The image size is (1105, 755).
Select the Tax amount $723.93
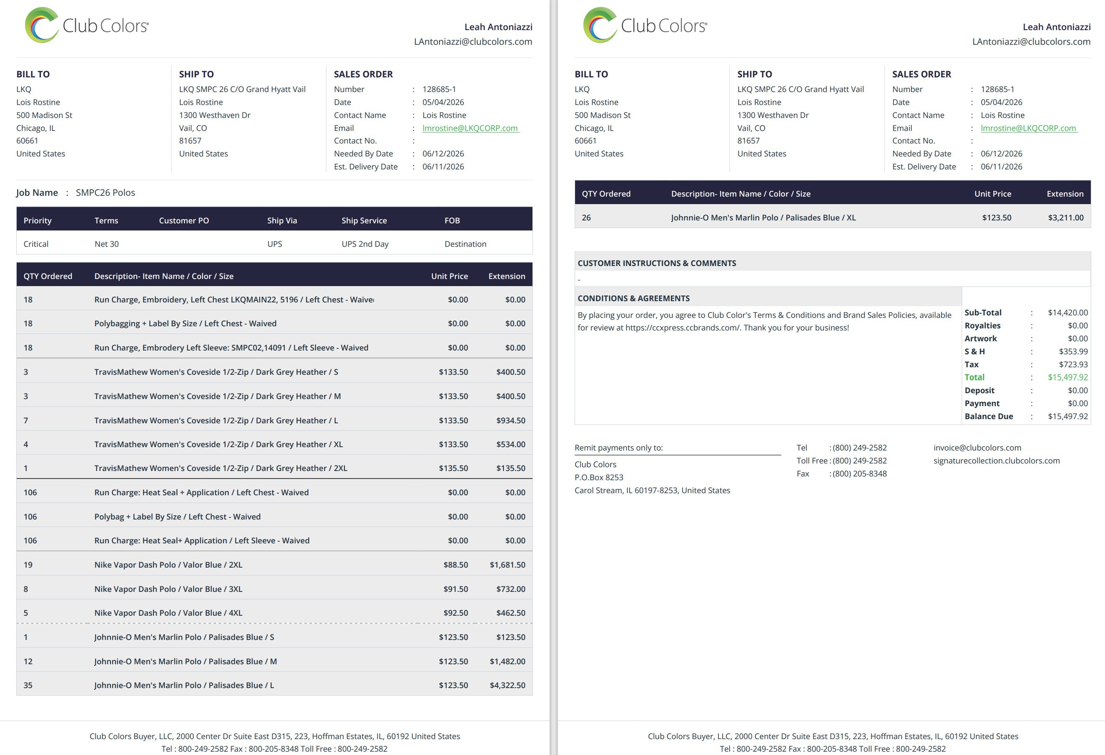point(1073,365)
